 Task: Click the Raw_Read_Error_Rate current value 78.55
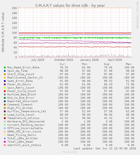(64, 68)
